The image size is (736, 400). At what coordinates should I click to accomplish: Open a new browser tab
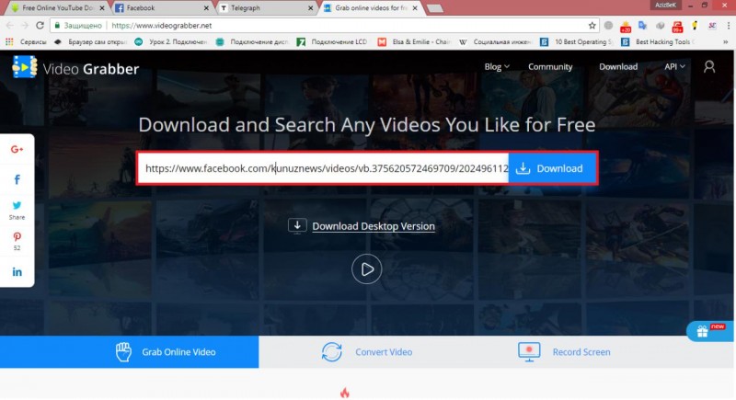[x=435, y=8]
